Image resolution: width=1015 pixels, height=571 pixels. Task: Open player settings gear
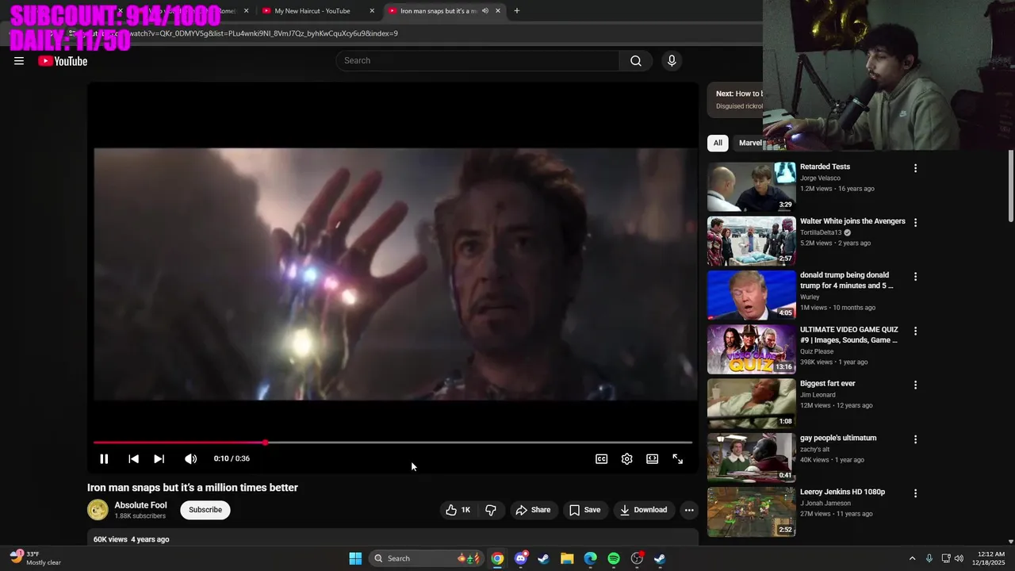pyautogui.click(x=627, y=459)
